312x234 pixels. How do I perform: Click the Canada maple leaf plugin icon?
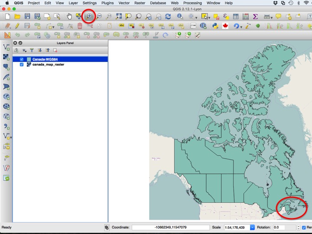coord(225,26)
